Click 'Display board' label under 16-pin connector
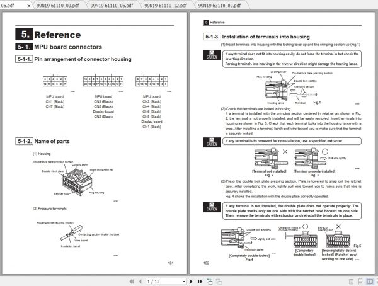The height and width of the screenshot is (286, 378). point(152,122)
